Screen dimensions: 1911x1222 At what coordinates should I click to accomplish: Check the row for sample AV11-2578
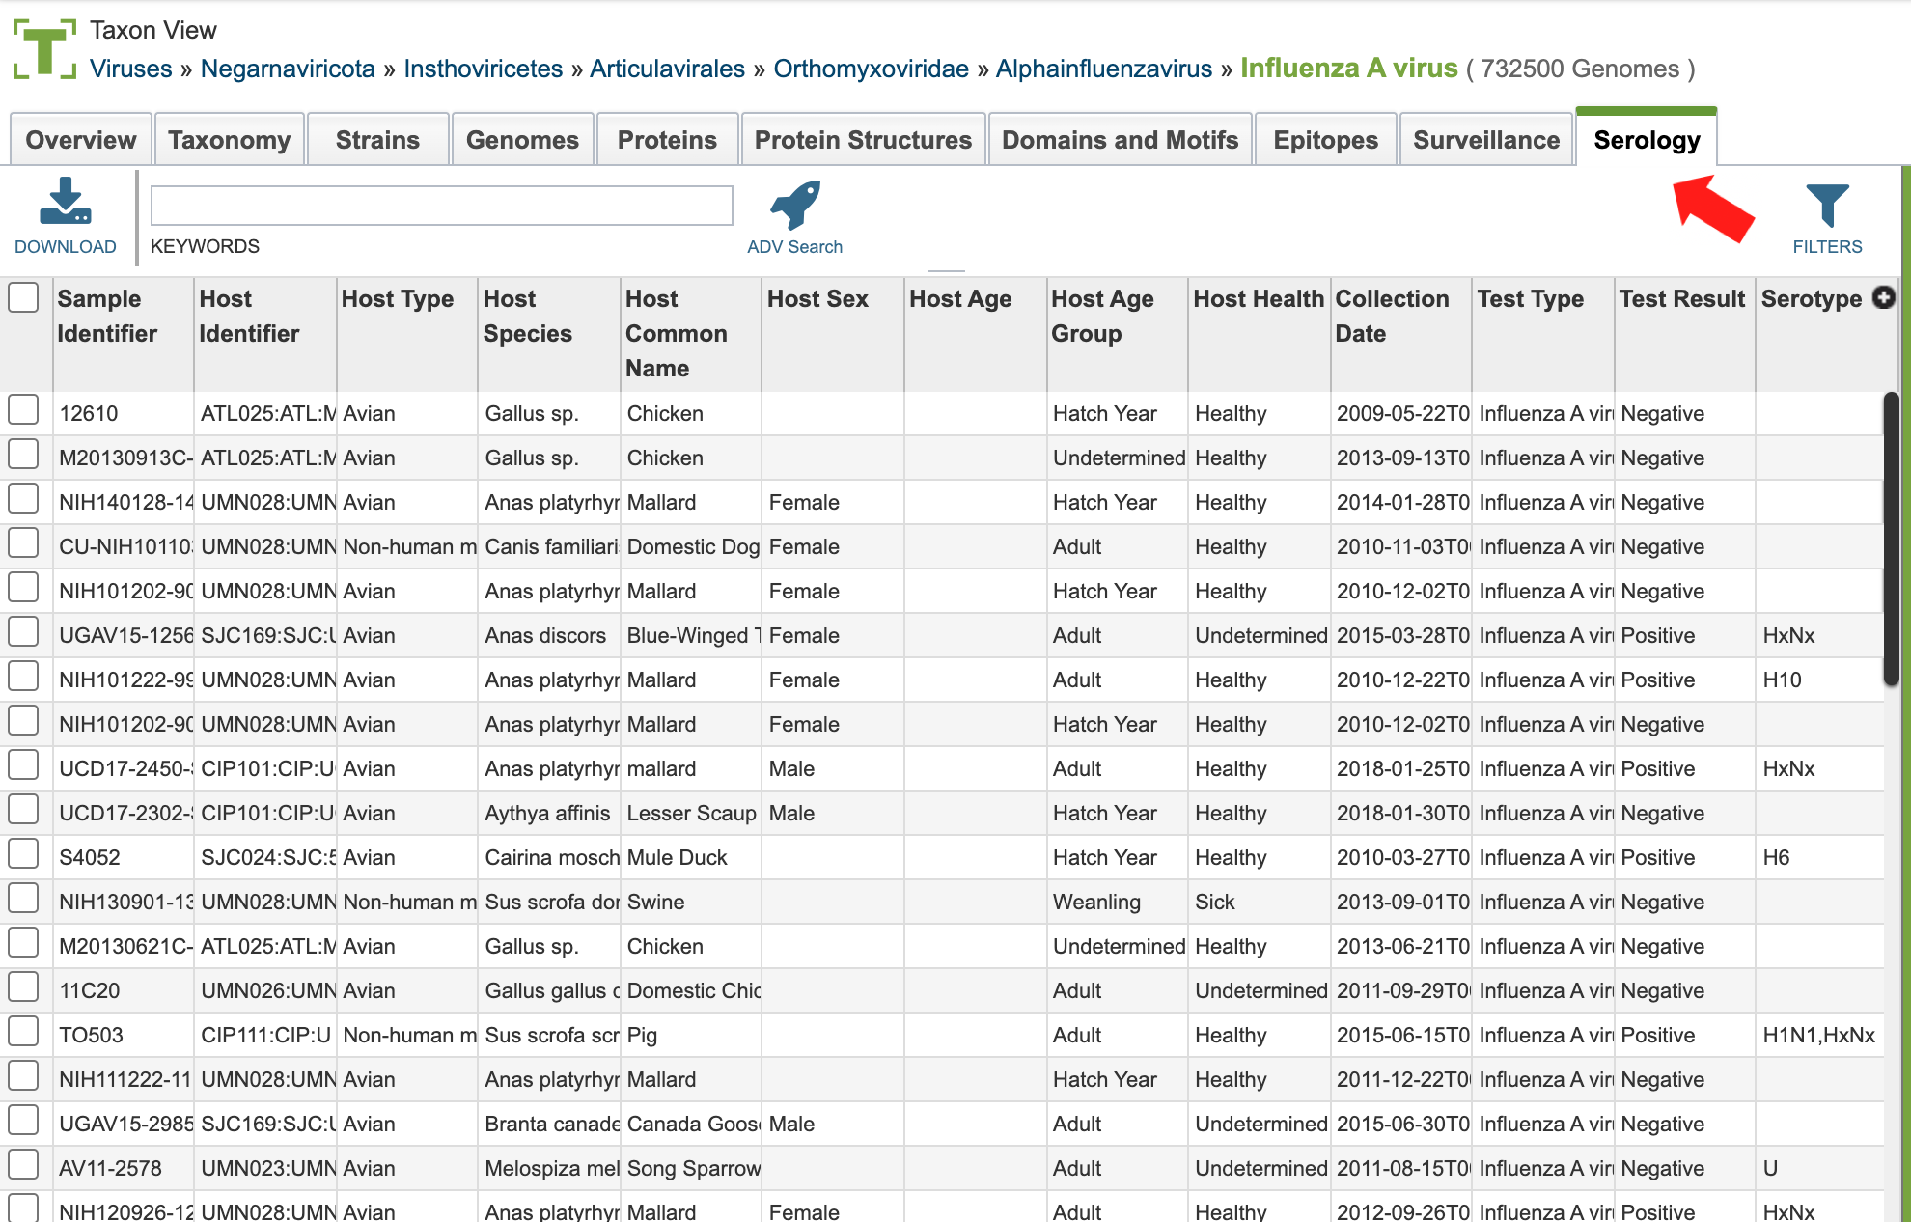coord(23,1165)
